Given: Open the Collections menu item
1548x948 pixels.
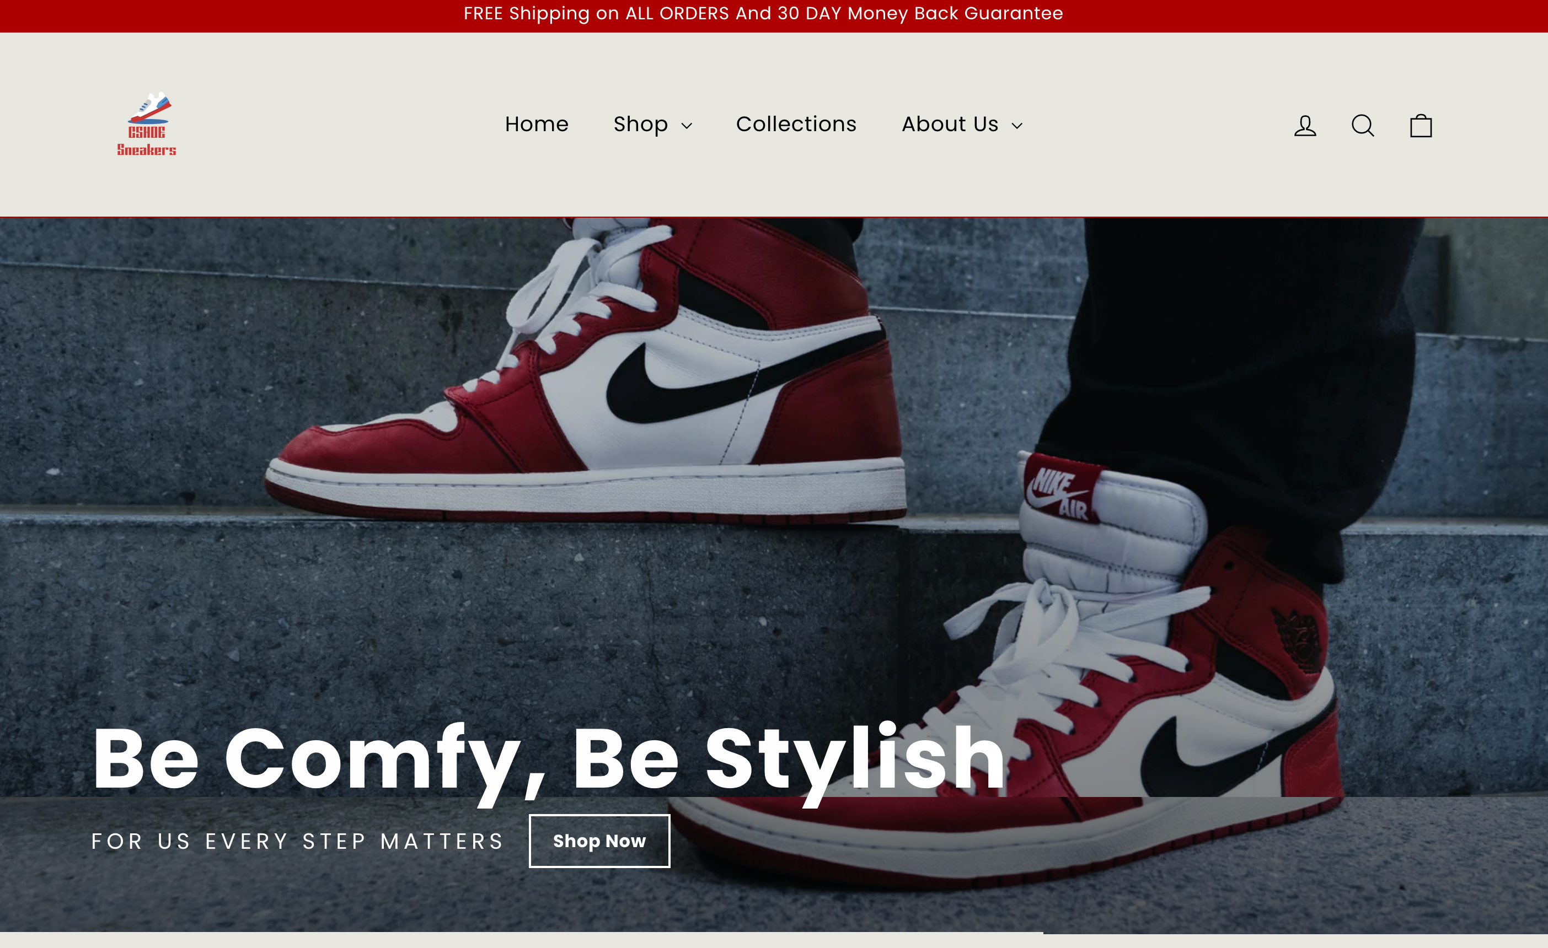Looking at the screenshot, I should [796, 125].
